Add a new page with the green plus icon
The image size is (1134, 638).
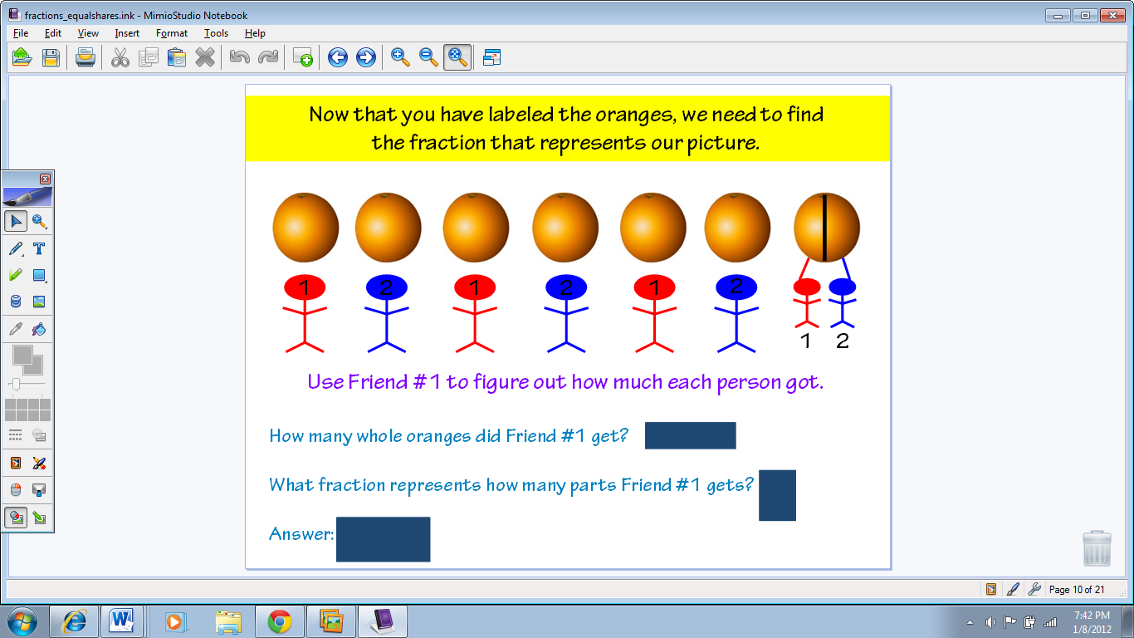click(303, 57)
